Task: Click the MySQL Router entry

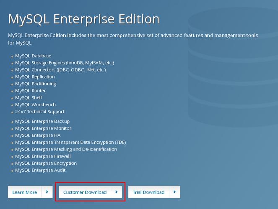Action: pyautogui.click(x=30, y=91)
